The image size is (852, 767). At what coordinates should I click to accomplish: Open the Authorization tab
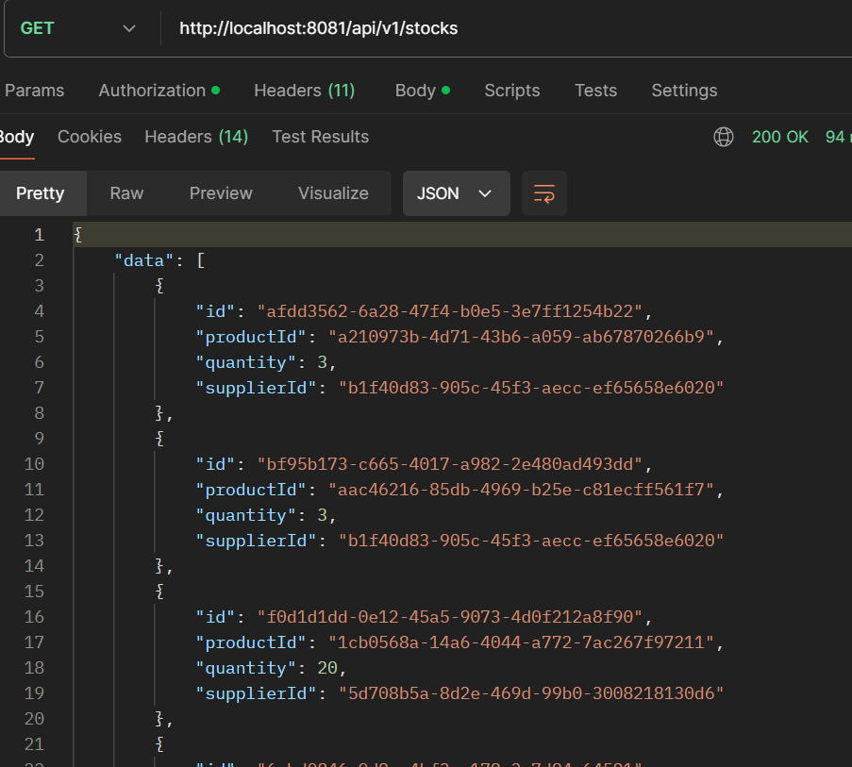click(x=159, y=91)
